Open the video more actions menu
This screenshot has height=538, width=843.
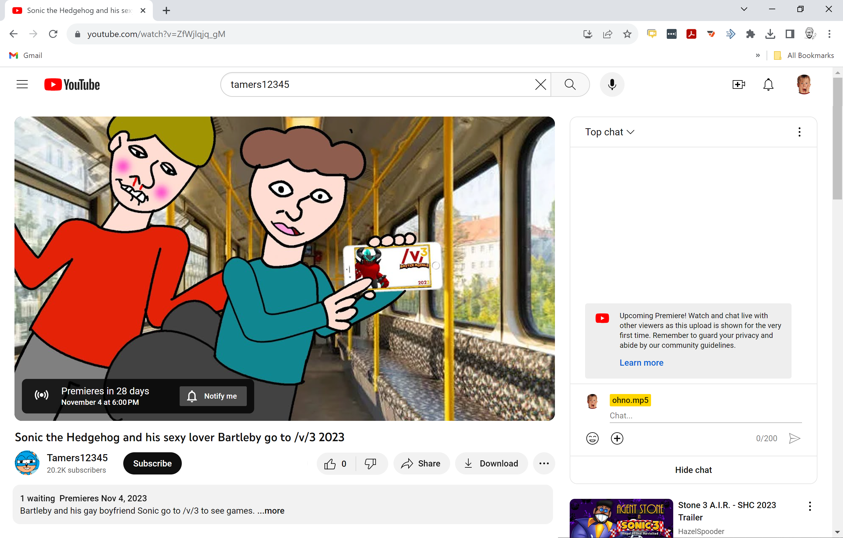pos(544,463)
